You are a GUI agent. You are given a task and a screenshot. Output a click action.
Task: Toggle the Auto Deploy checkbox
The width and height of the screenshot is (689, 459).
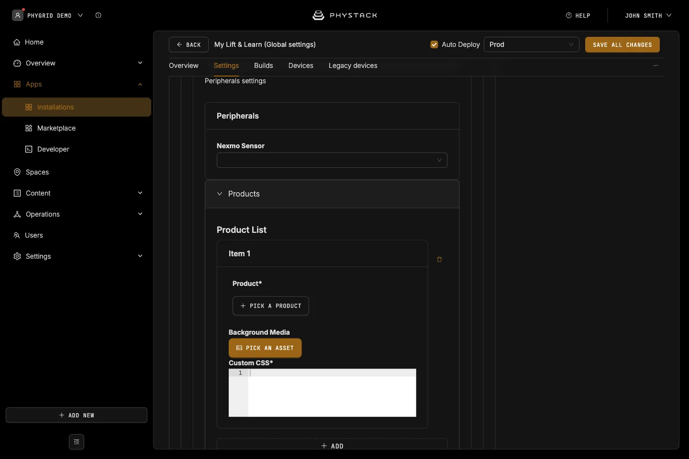[x=434, y=44]
